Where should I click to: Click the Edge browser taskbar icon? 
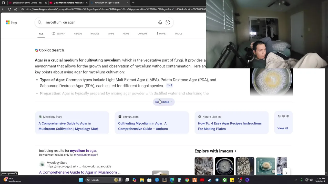[172, 180]
